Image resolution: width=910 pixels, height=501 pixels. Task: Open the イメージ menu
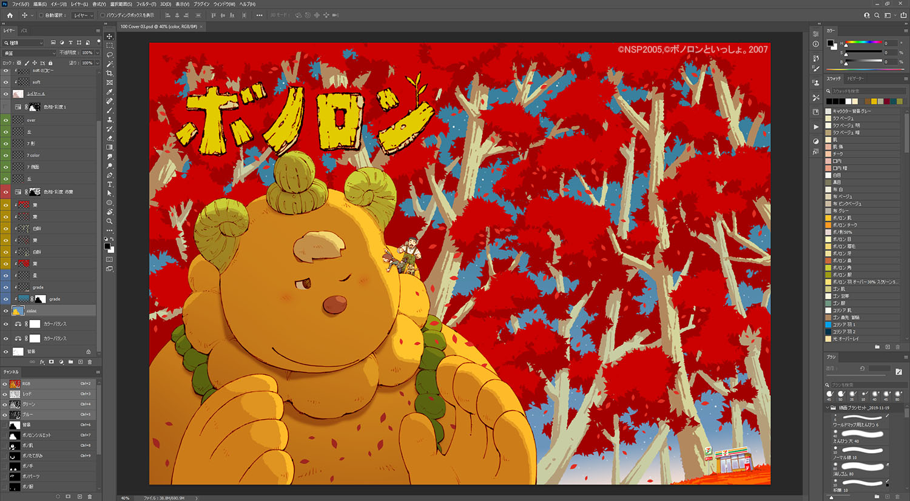point(60,4)
